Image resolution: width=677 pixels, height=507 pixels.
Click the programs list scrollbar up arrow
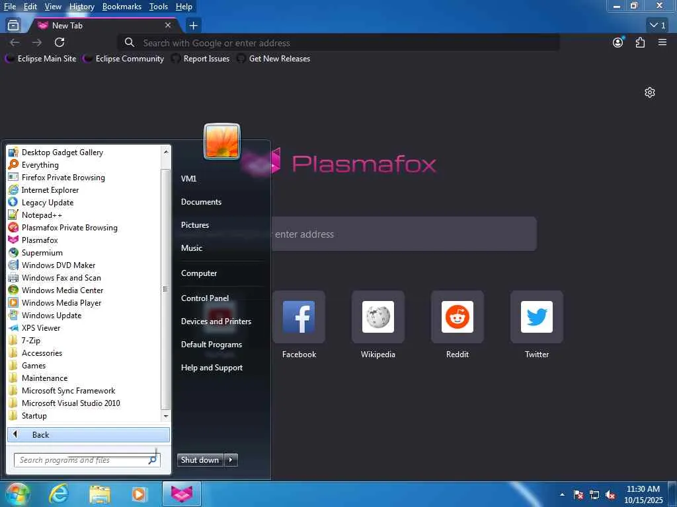tap(166, 151)
